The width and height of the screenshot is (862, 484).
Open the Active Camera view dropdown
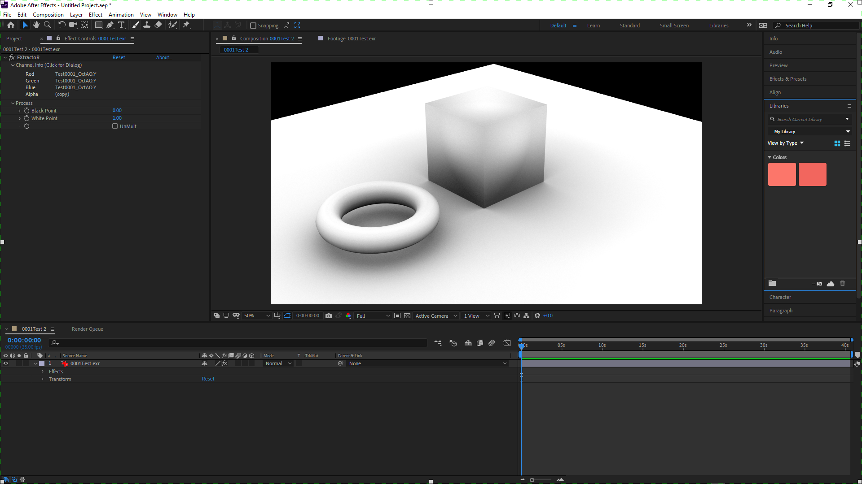[x=436, y=316]
